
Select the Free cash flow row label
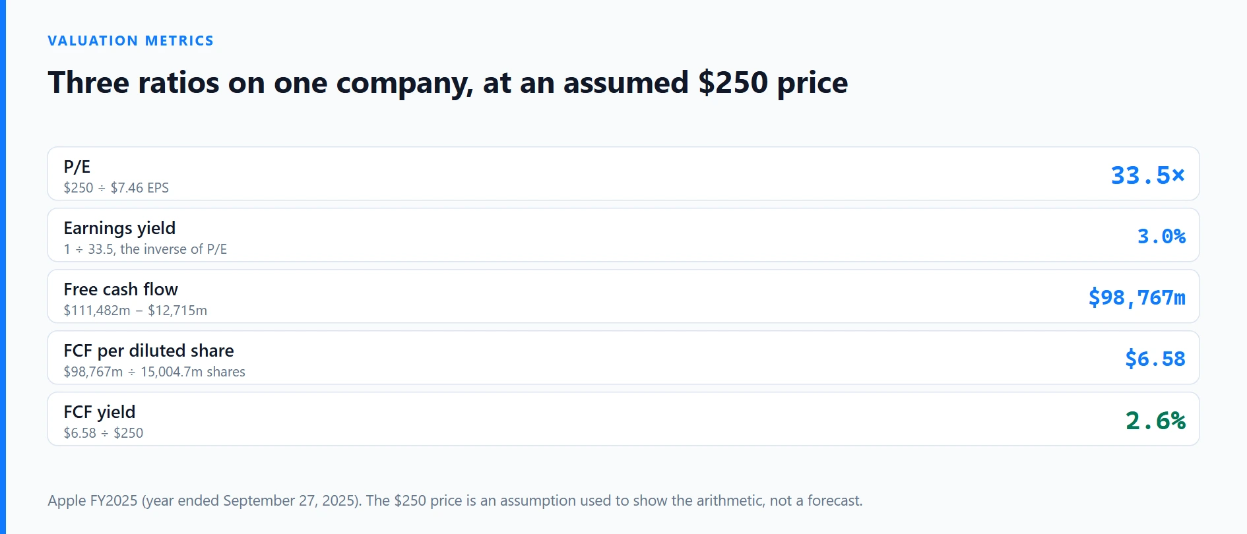click(121, 289)
